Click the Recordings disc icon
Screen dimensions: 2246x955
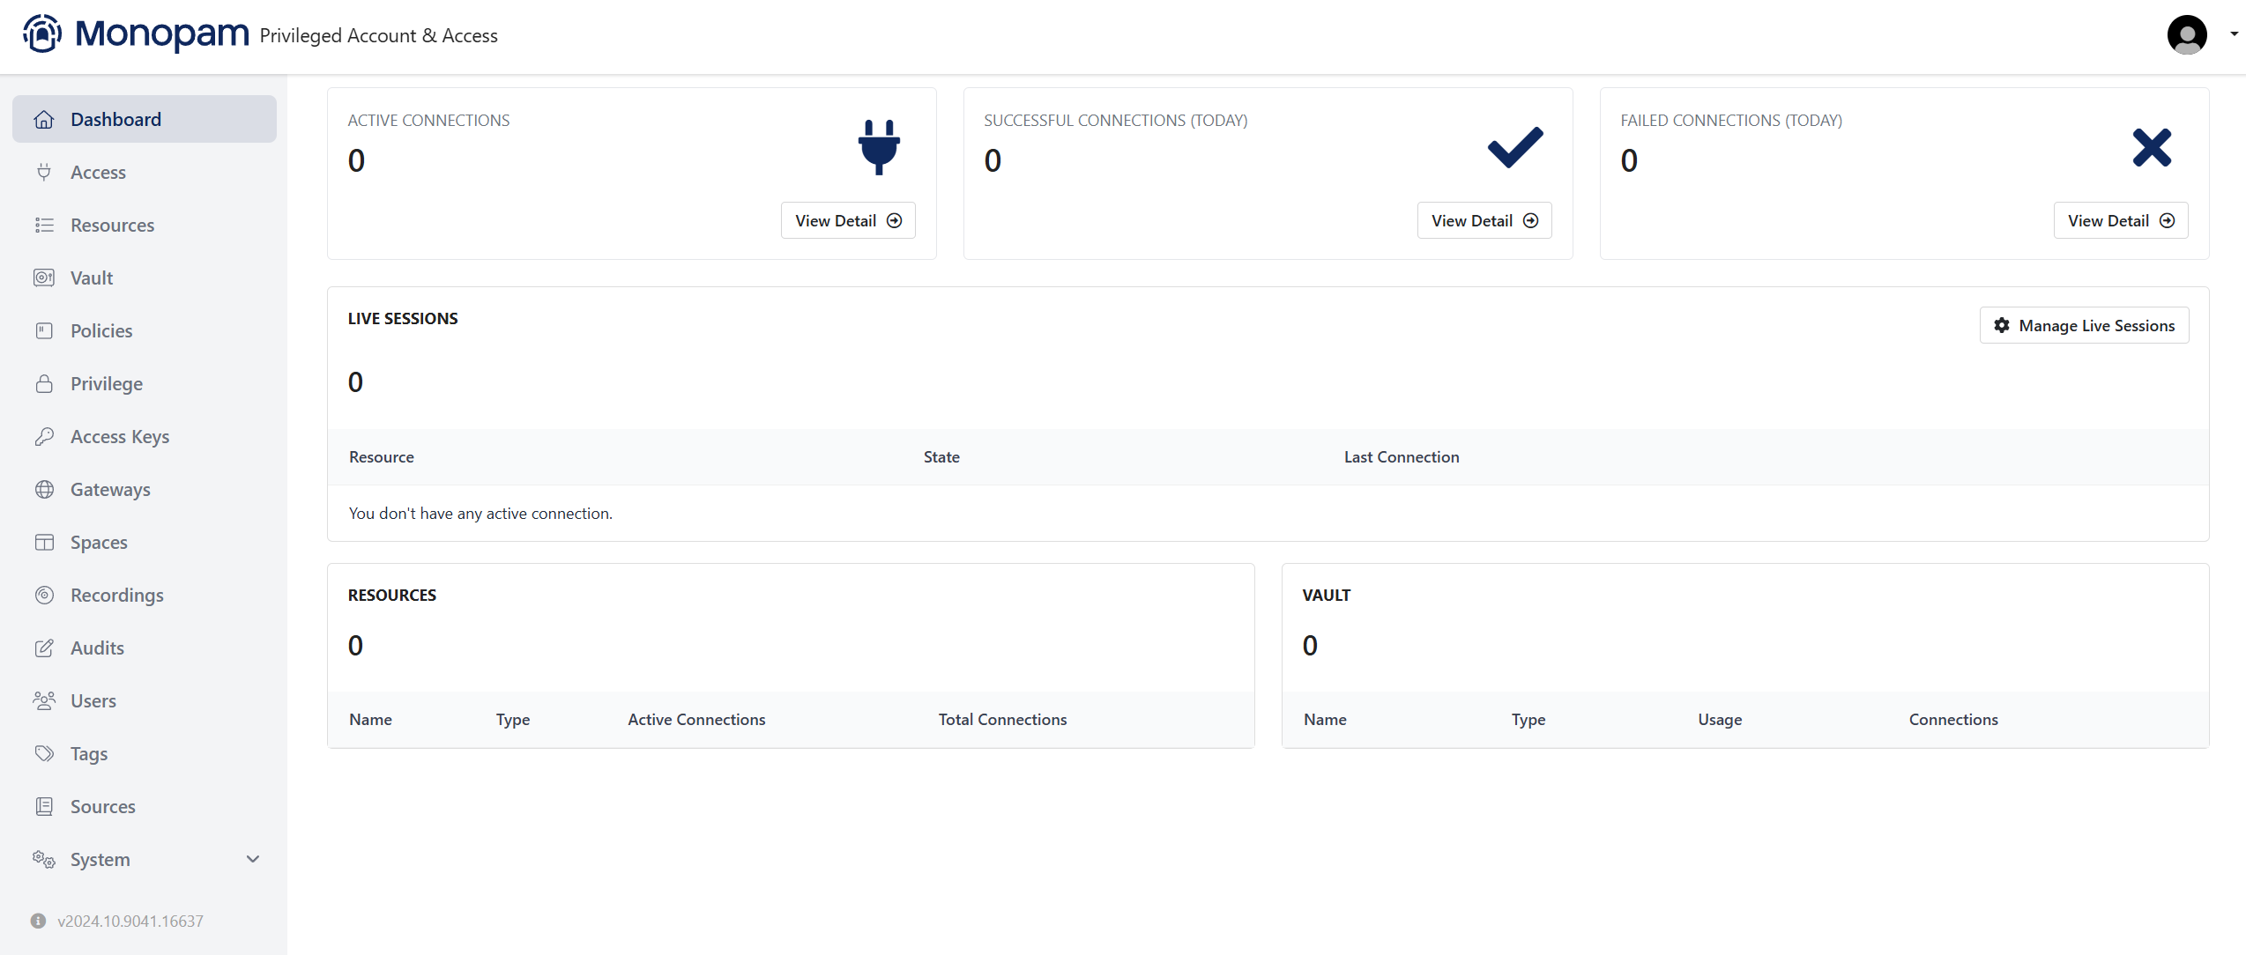(x=44, y=596)
